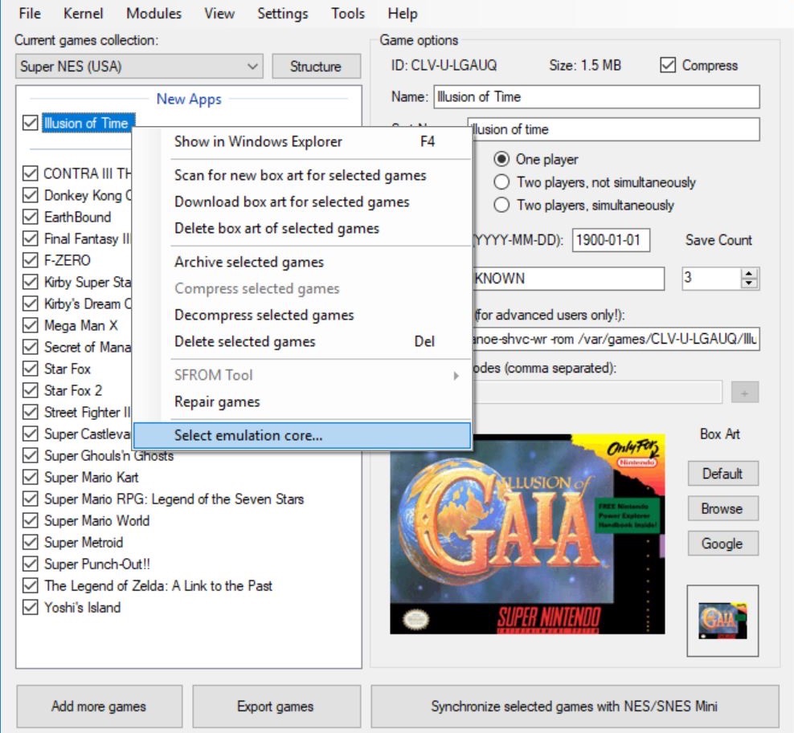The image size is (794, 733).
Task: Open the Settings menu
Action: [283, 13]
